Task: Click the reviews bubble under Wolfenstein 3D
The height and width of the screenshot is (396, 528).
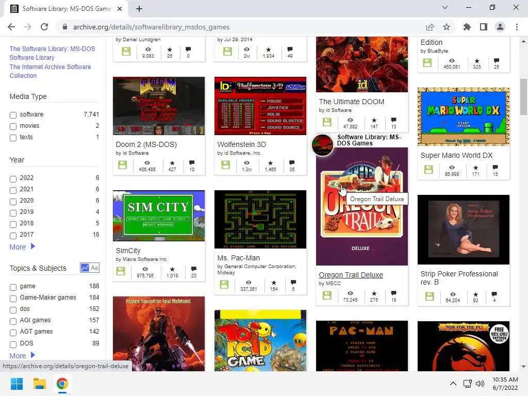Action: pyautogui.click(x=292, y=163)
